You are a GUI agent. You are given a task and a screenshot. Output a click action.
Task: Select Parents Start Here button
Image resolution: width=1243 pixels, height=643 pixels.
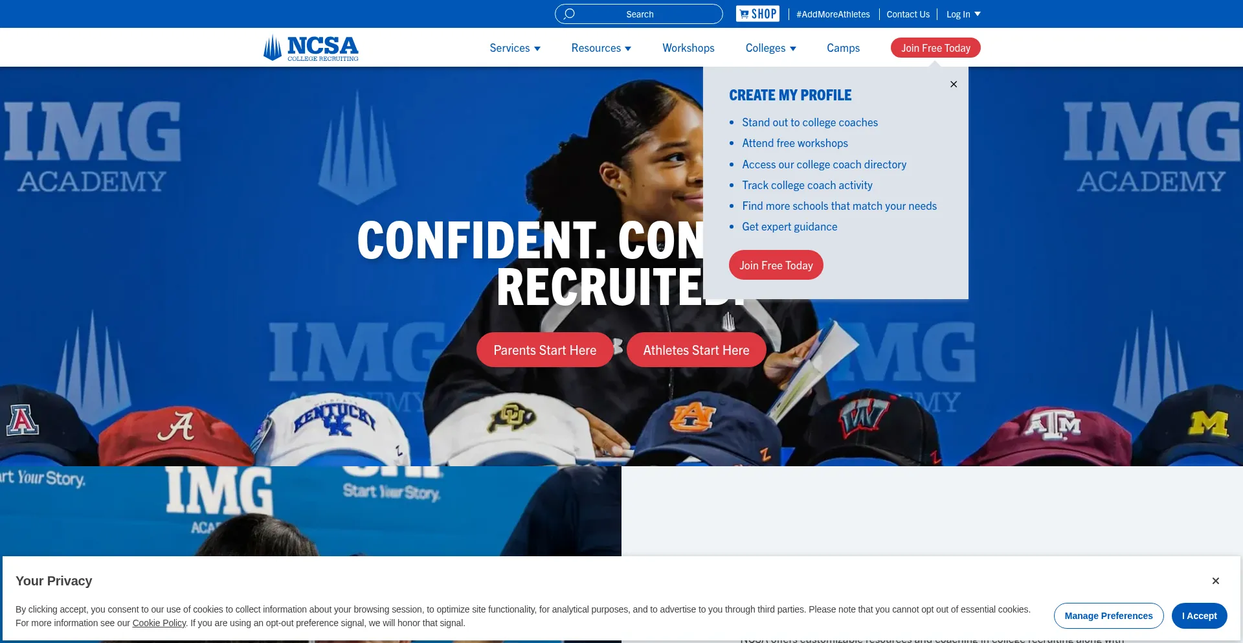[x=544, y=350]
